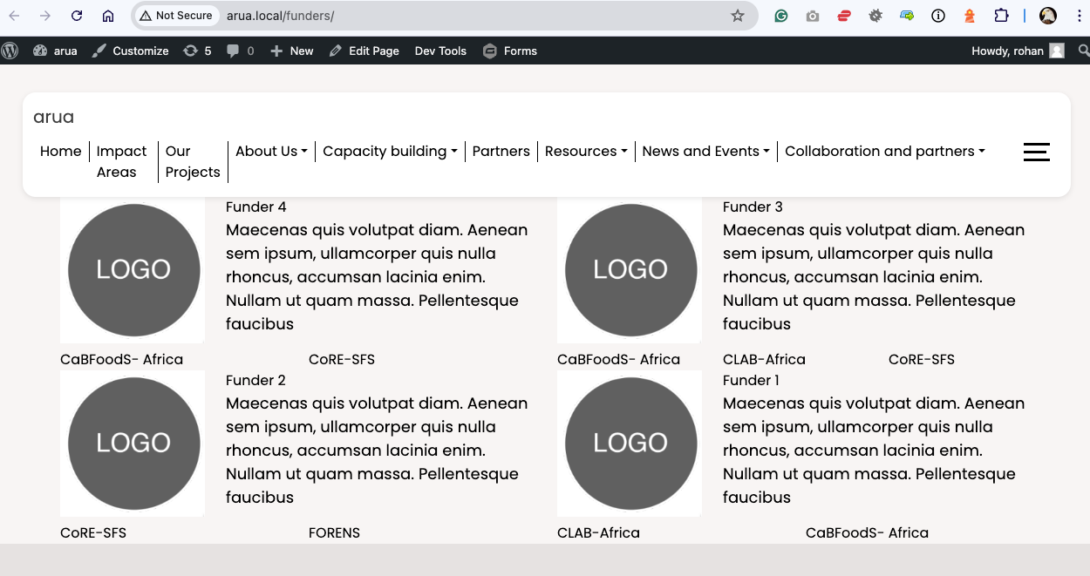Open the admin bar search magnifier
The height and width of the screenshot is (576, 1090).
click(x=1083, y=51)
